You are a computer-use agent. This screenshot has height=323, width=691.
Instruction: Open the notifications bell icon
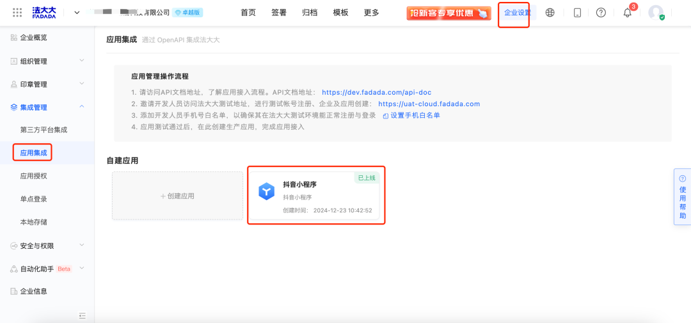point(628,13)
